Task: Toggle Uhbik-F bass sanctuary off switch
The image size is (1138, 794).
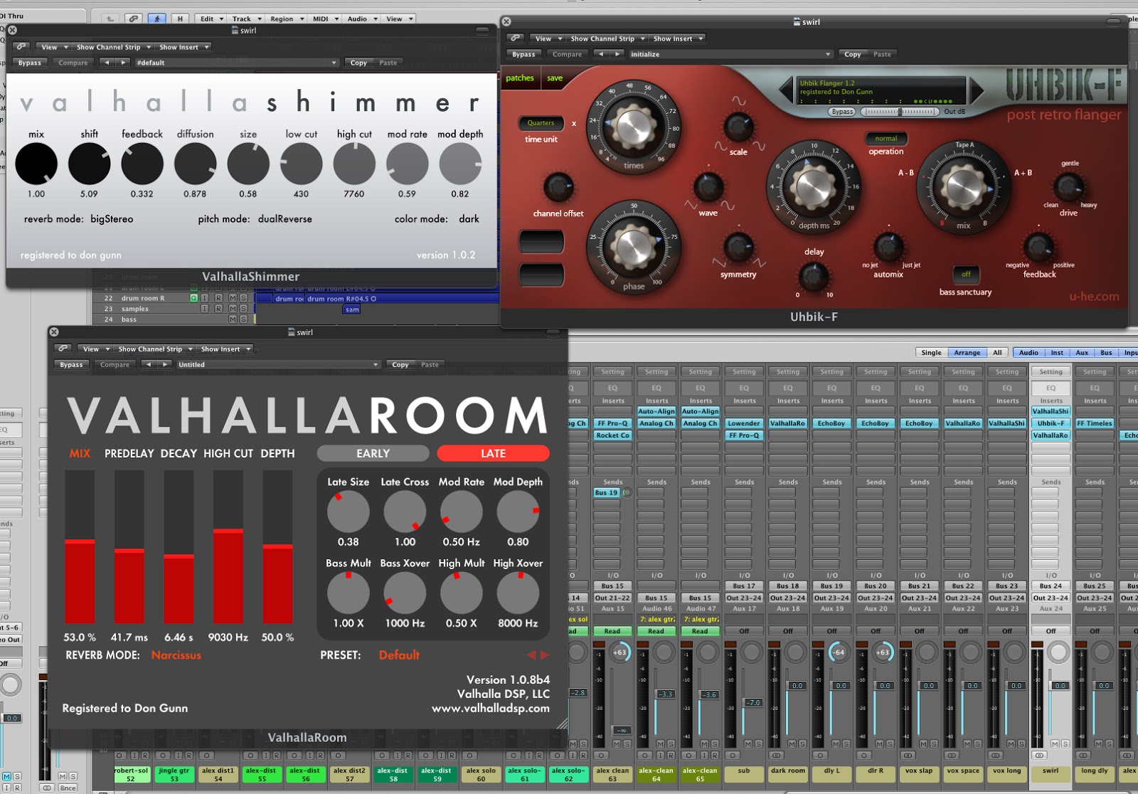Action: pos(966,274)
